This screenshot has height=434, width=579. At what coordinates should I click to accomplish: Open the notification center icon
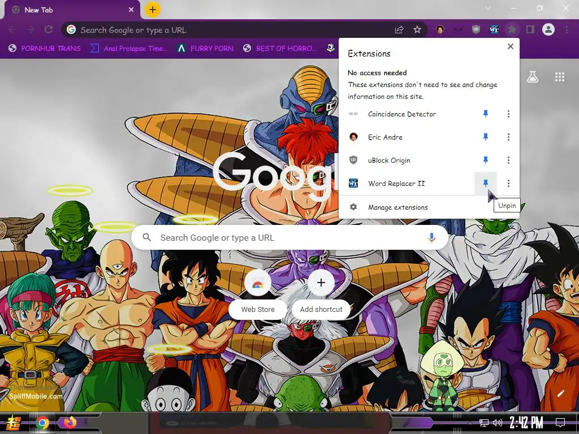coord(560,423)
